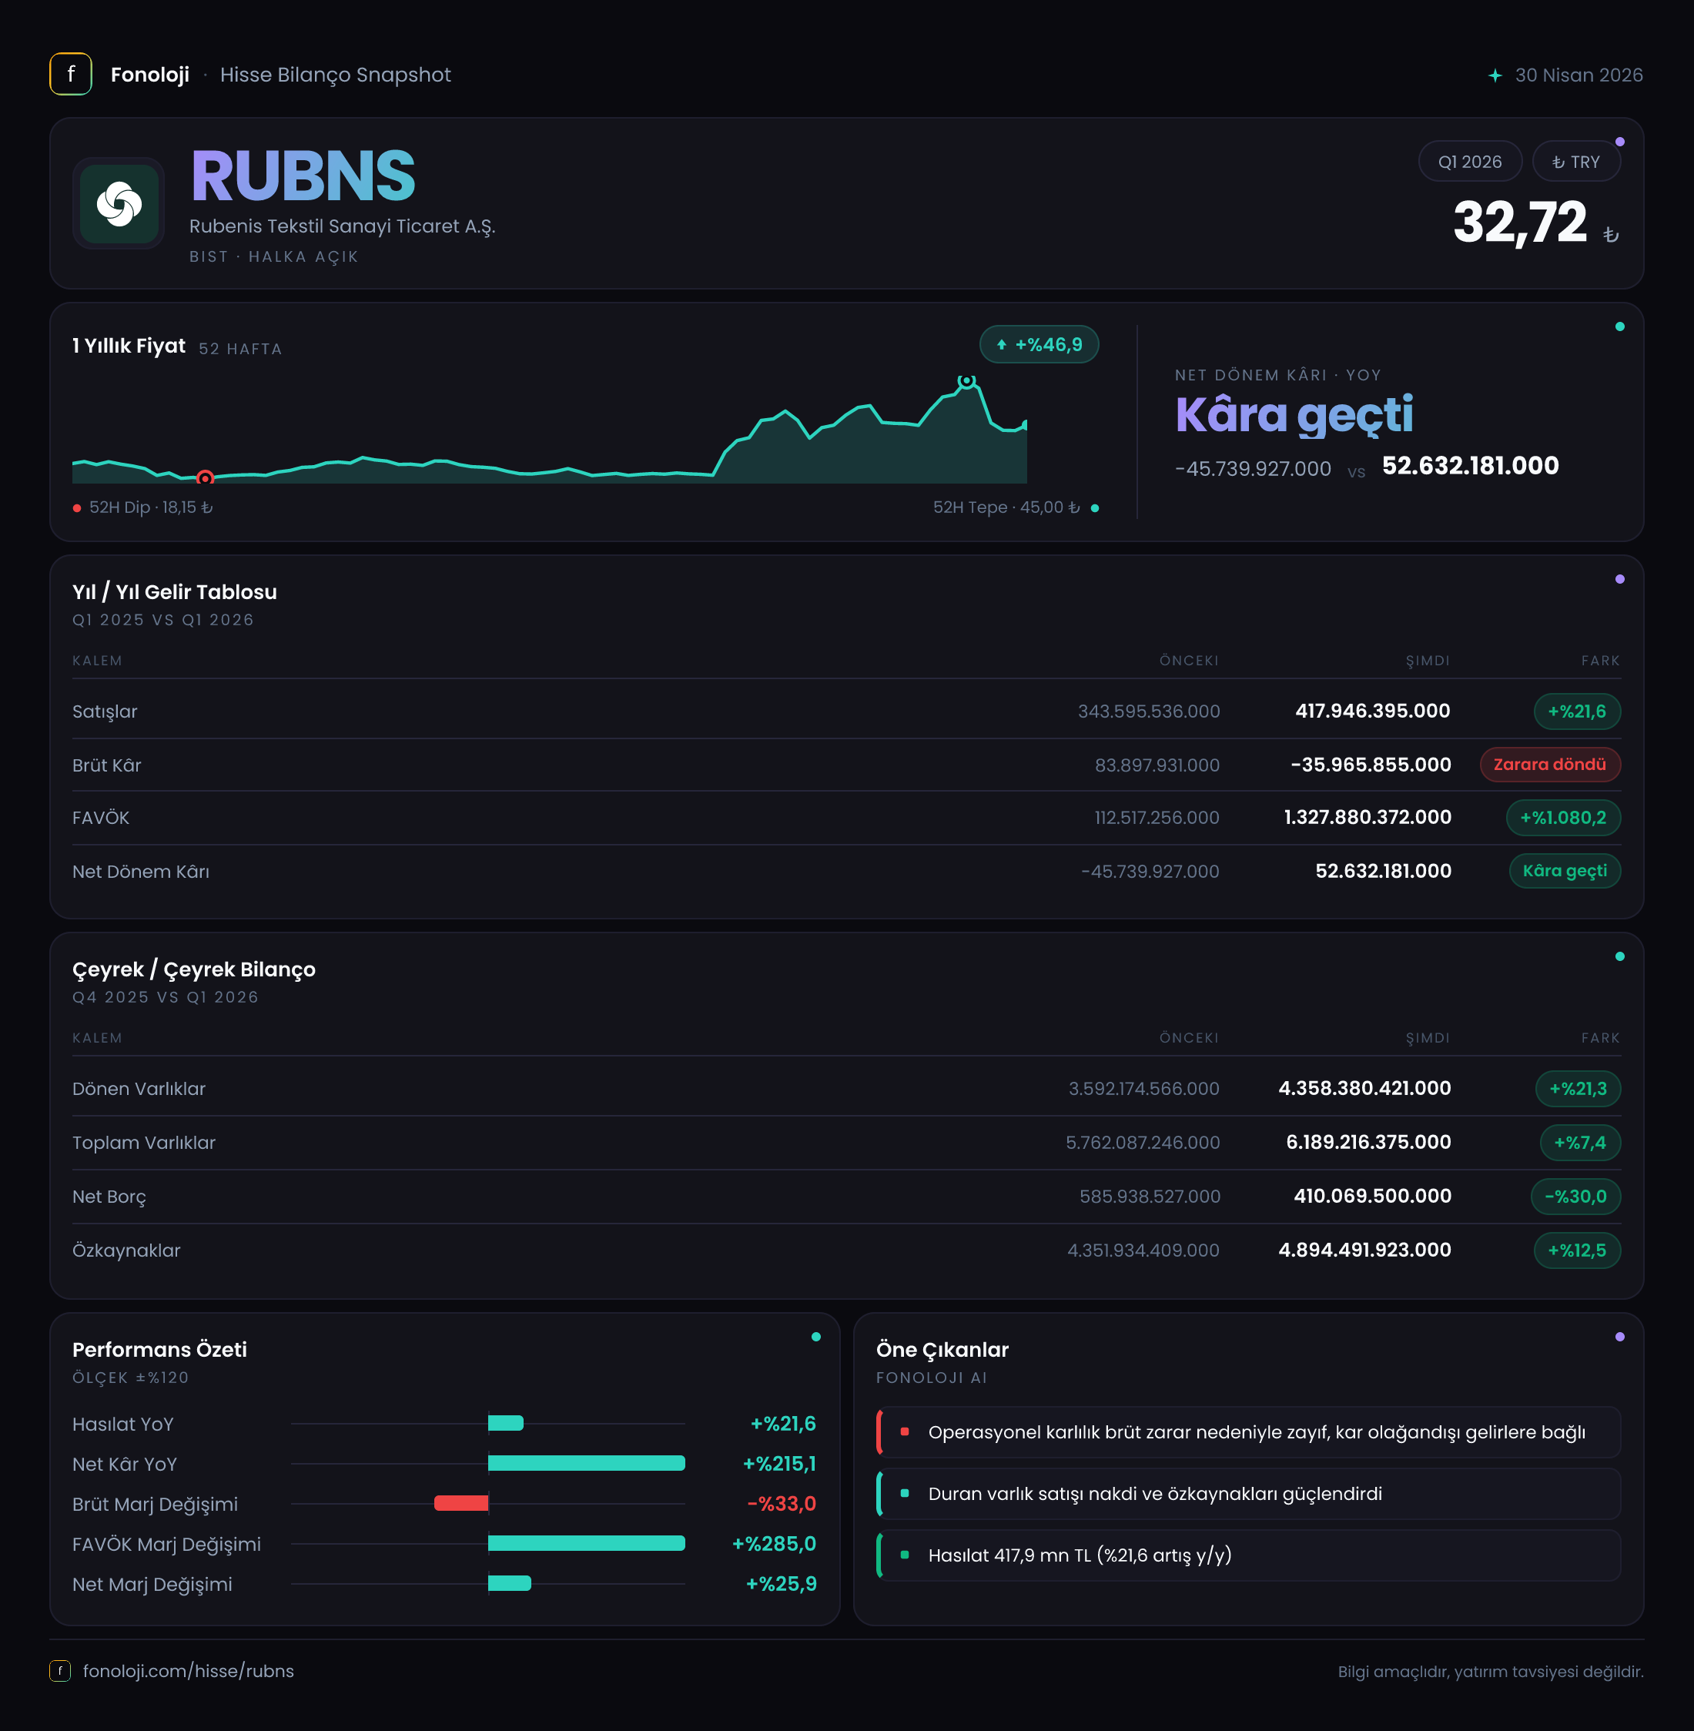Click the RUBNS company swirl logo
This screenshot has height=1731, width=1694.
point(119,204)
